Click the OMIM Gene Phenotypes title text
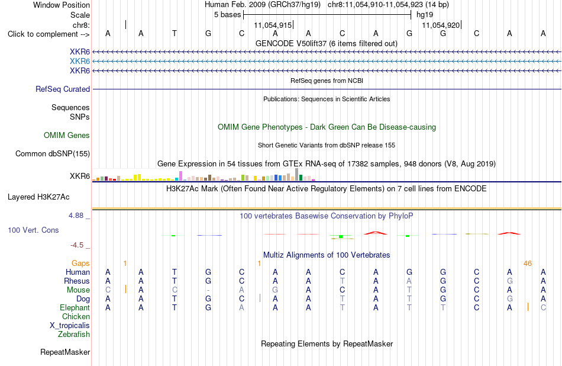 327,127
